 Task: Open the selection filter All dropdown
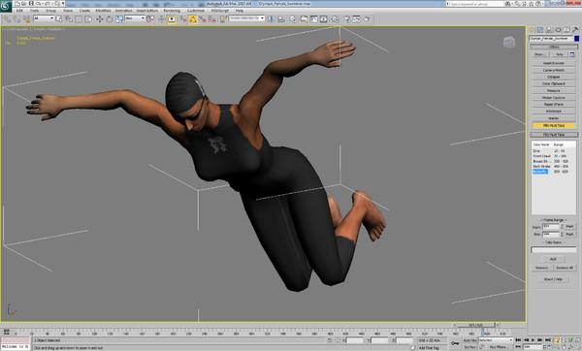tap(44, 18)
